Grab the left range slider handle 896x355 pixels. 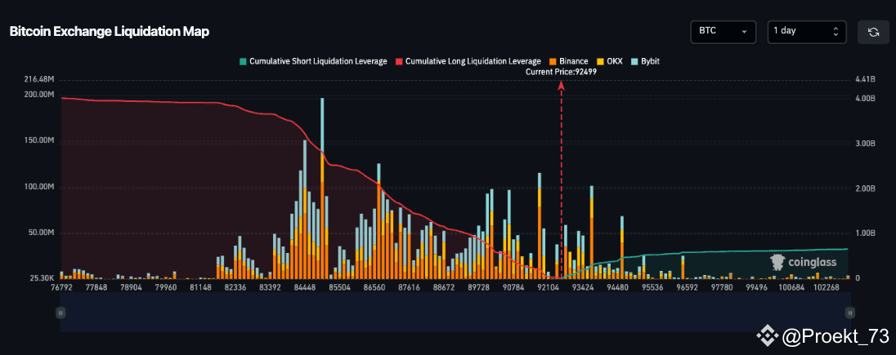pos(60,313)
